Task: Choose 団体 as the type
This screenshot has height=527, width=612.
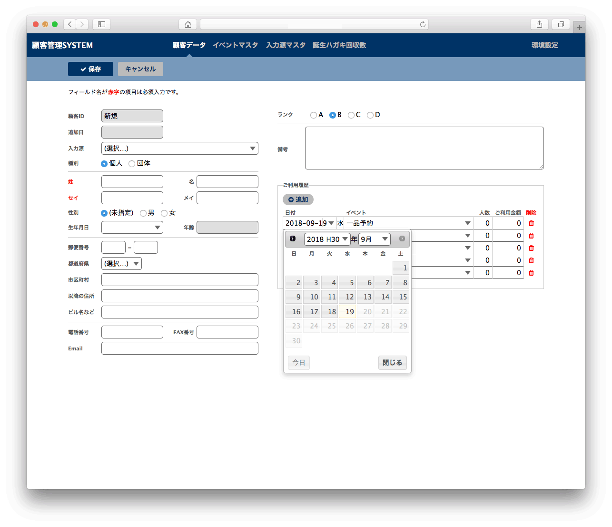Action: [132, 163]
